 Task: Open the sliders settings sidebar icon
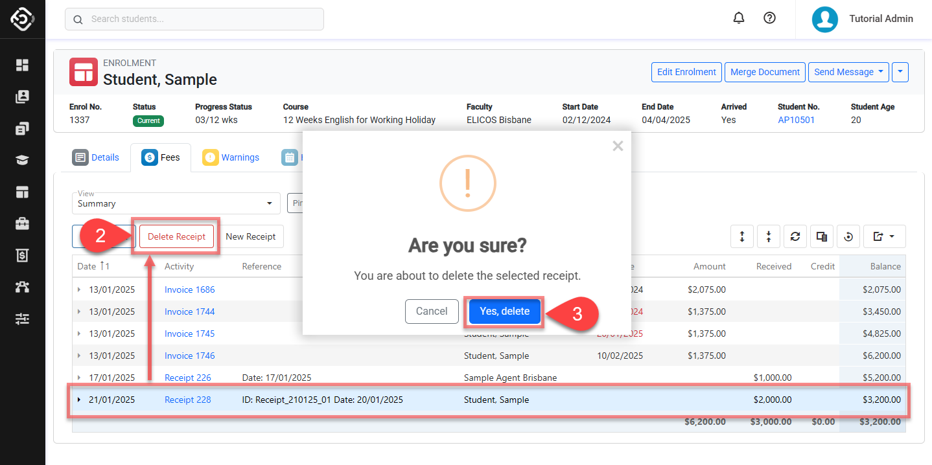[x=23, y=319]
